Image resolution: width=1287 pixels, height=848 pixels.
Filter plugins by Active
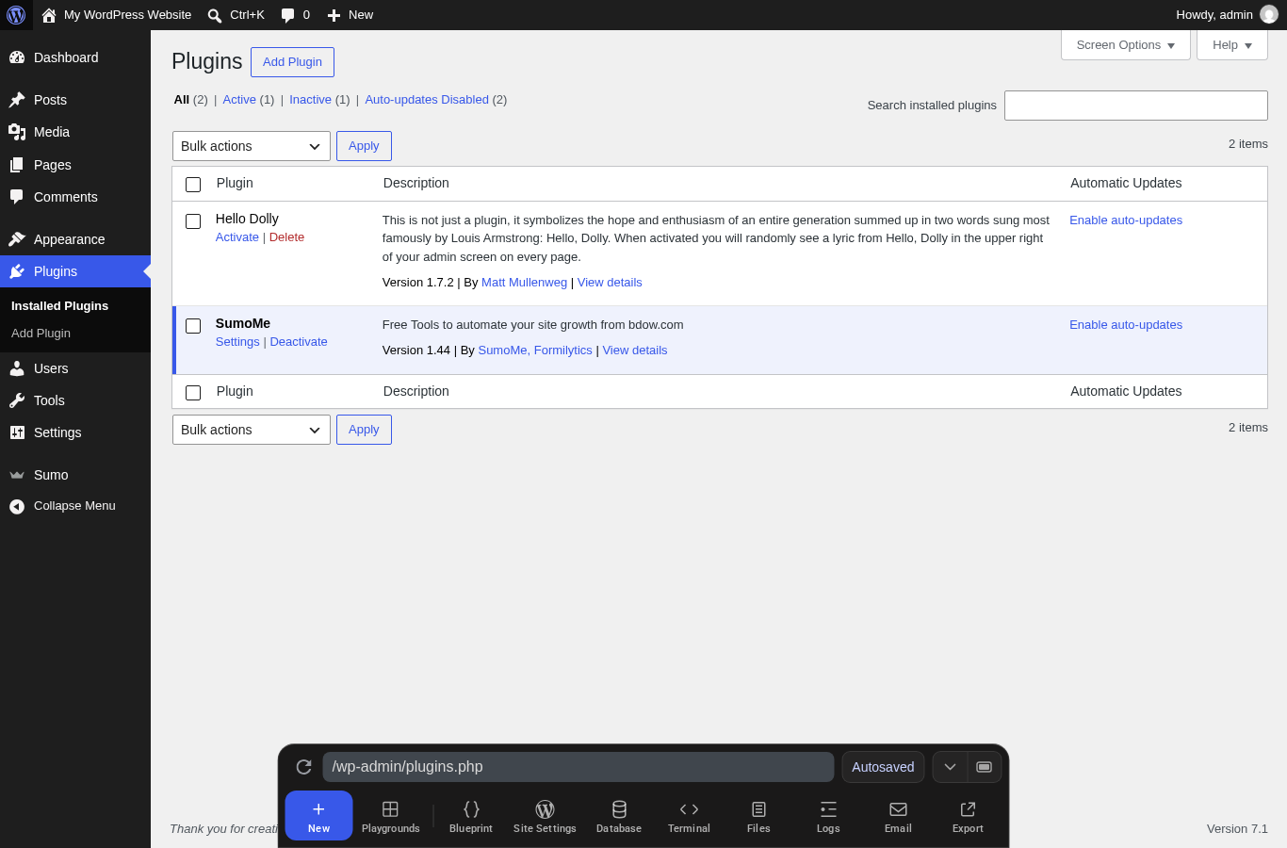(239, 100)
